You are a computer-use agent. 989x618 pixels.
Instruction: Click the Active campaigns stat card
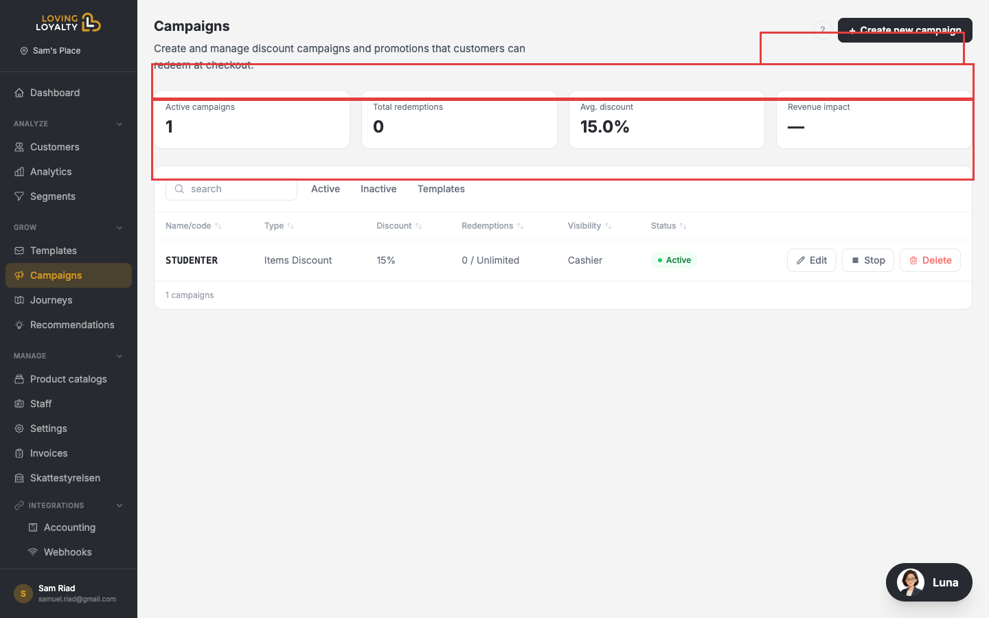pyautogui.click(x=252, y=119)
